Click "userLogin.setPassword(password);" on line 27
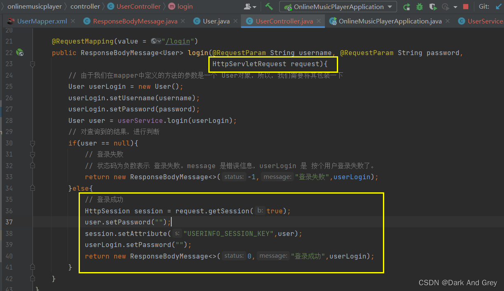This screenshot has height=291, width=504. pos(134,109)
